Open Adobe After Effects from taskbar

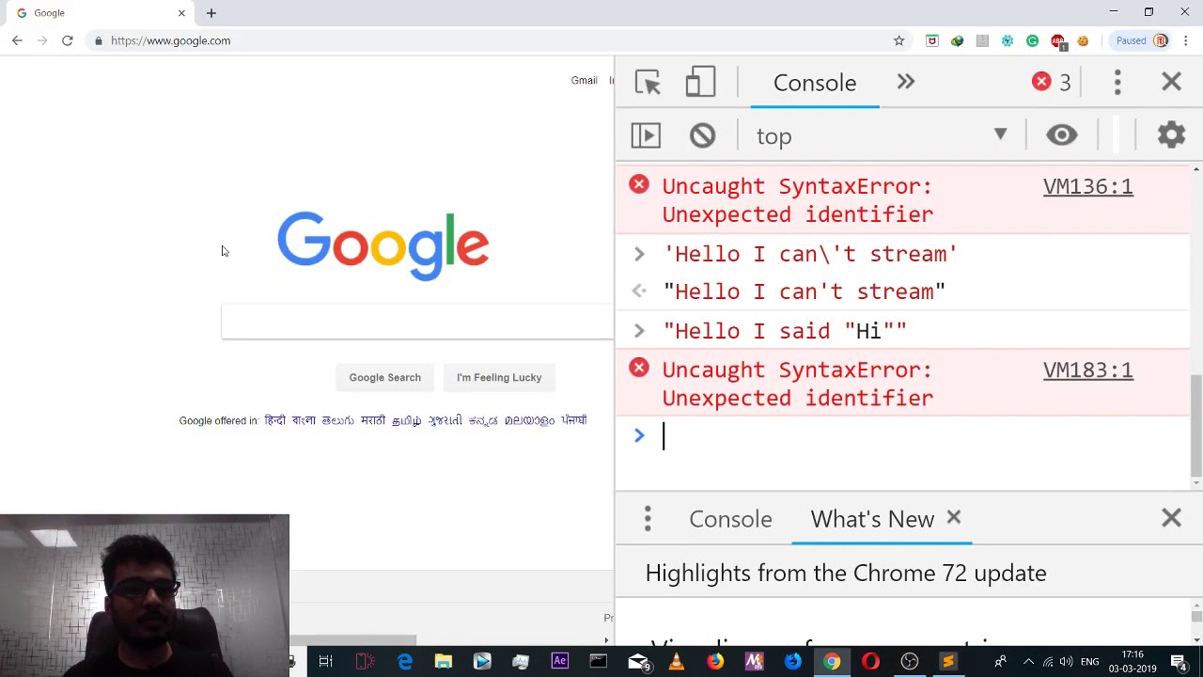coord(559,661)
